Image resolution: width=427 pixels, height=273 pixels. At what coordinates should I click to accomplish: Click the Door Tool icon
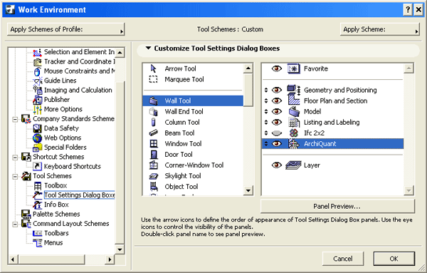click(x=154, y=155)
